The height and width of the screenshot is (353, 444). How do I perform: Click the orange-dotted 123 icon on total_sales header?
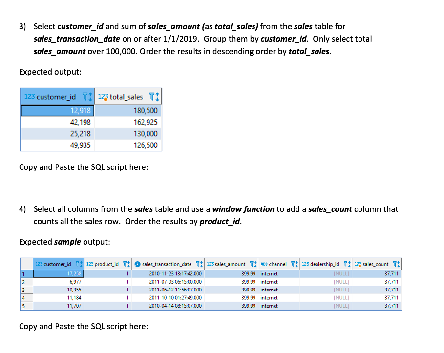point(104,97)
